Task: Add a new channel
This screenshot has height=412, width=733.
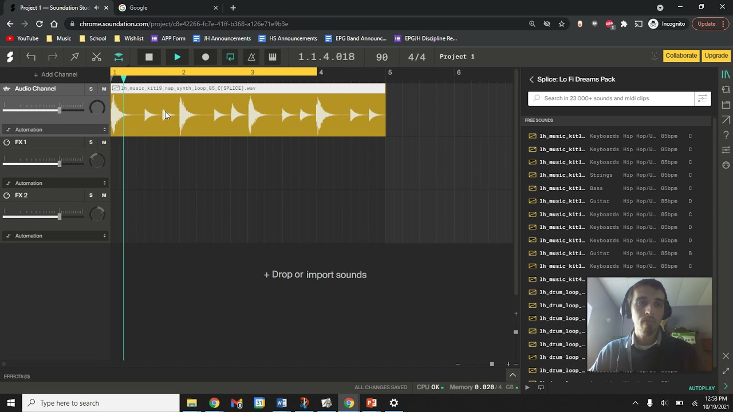Action: pos(55,74)
